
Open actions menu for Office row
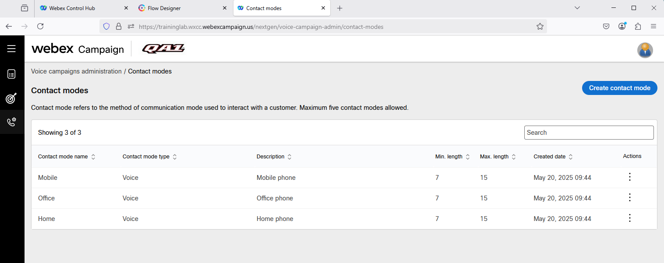coord(629,198)
